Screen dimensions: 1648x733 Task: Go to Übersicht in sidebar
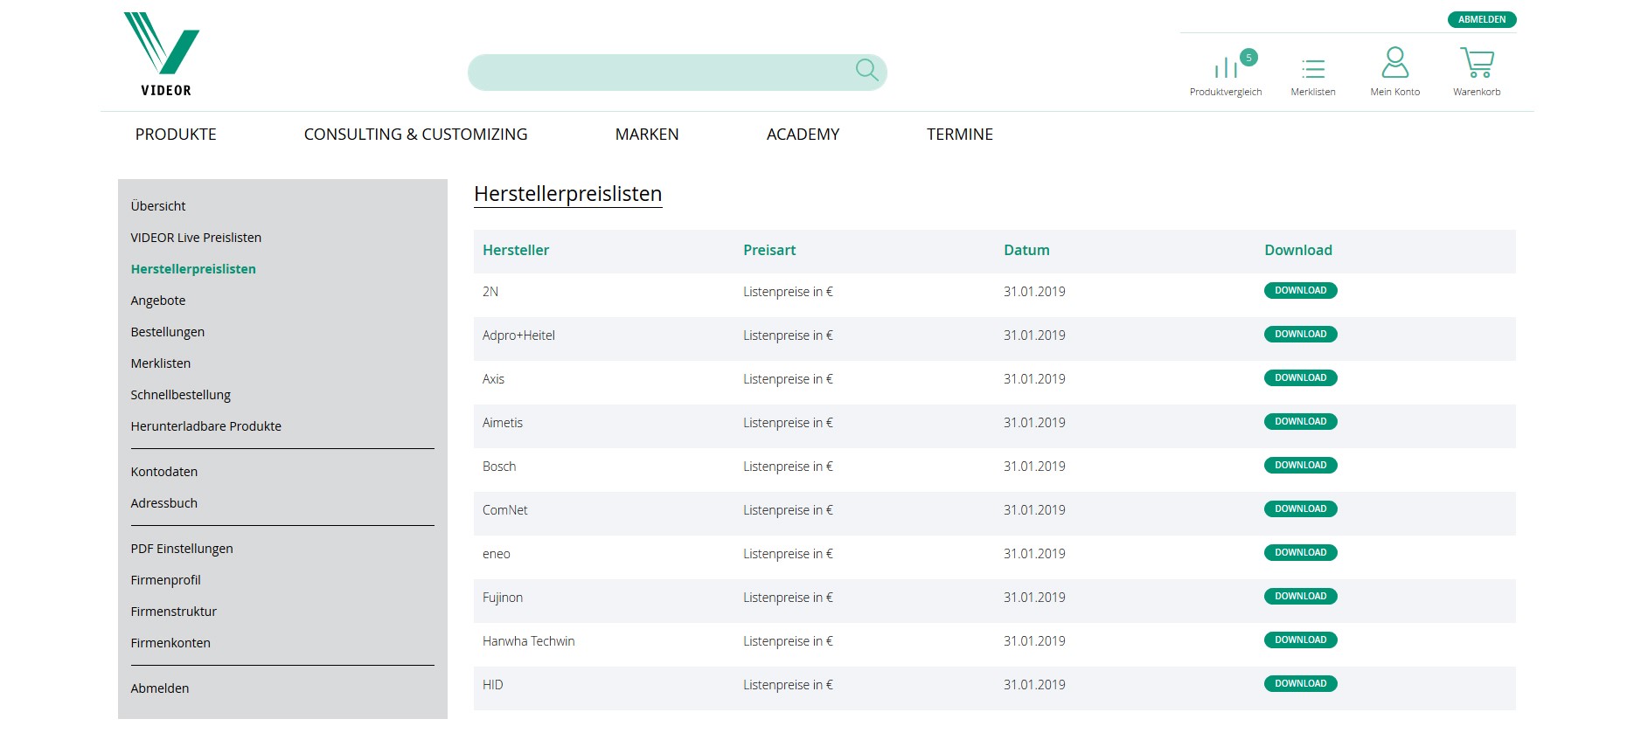[158, 206]
